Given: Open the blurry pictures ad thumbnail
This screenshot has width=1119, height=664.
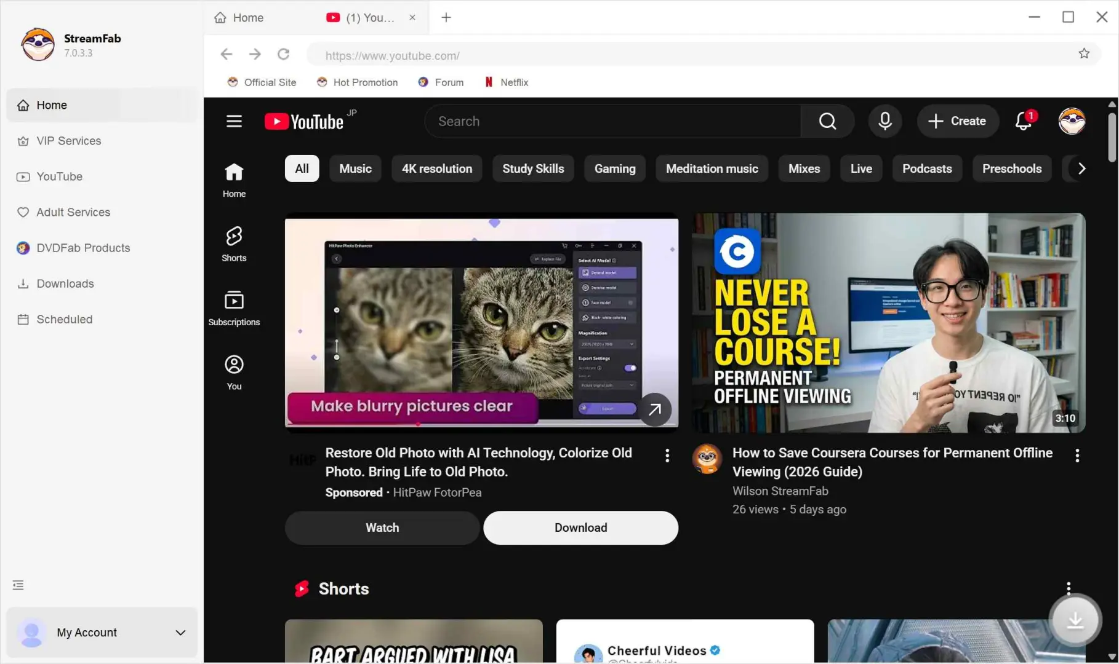Looking at the screenshot, I should pyautogui.click(x=481, y=323).
